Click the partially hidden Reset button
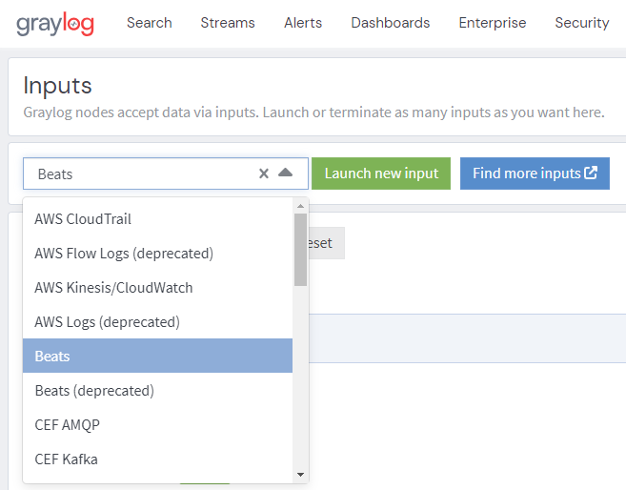 pos(327,243)
